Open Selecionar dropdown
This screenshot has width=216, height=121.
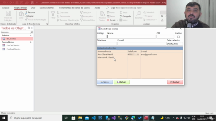[150, 19]
